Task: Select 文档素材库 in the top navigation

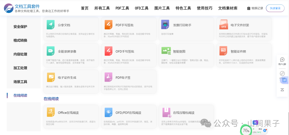Action: click(x=228, y=8)
